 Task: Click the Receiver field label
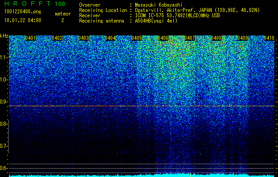pyautogui.click(x=90, y=15)
